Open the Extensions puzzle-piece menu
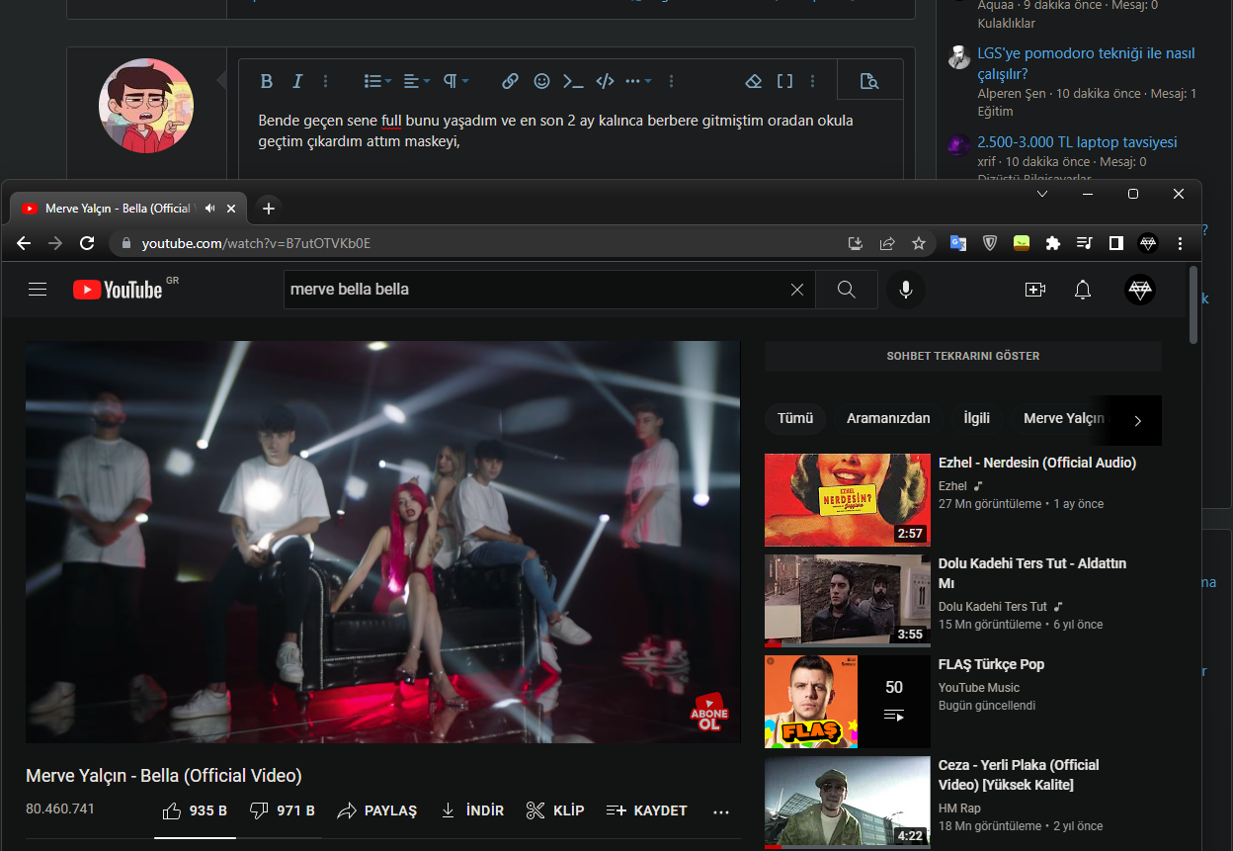This screenshot has height=851, width=1233. tap(1053, 243)
